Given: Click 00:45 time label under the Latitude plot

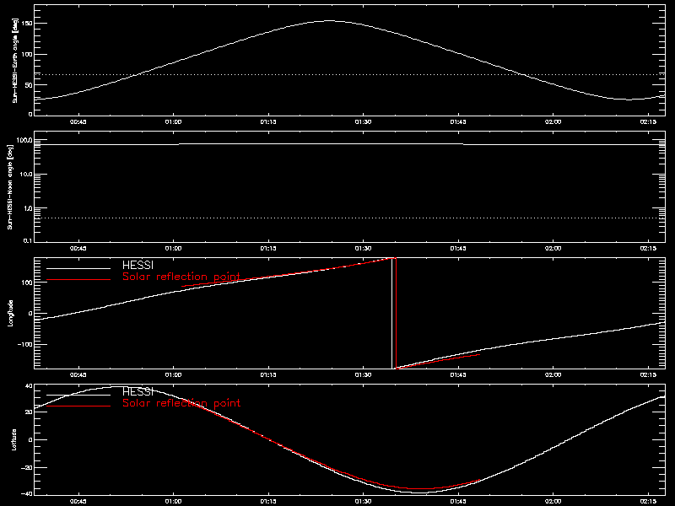Looking at the screenshot, I should coord(78,501).
